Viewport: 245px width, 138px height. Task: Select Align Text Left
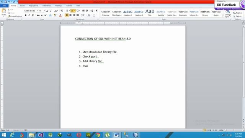click(x=67, y=15)
